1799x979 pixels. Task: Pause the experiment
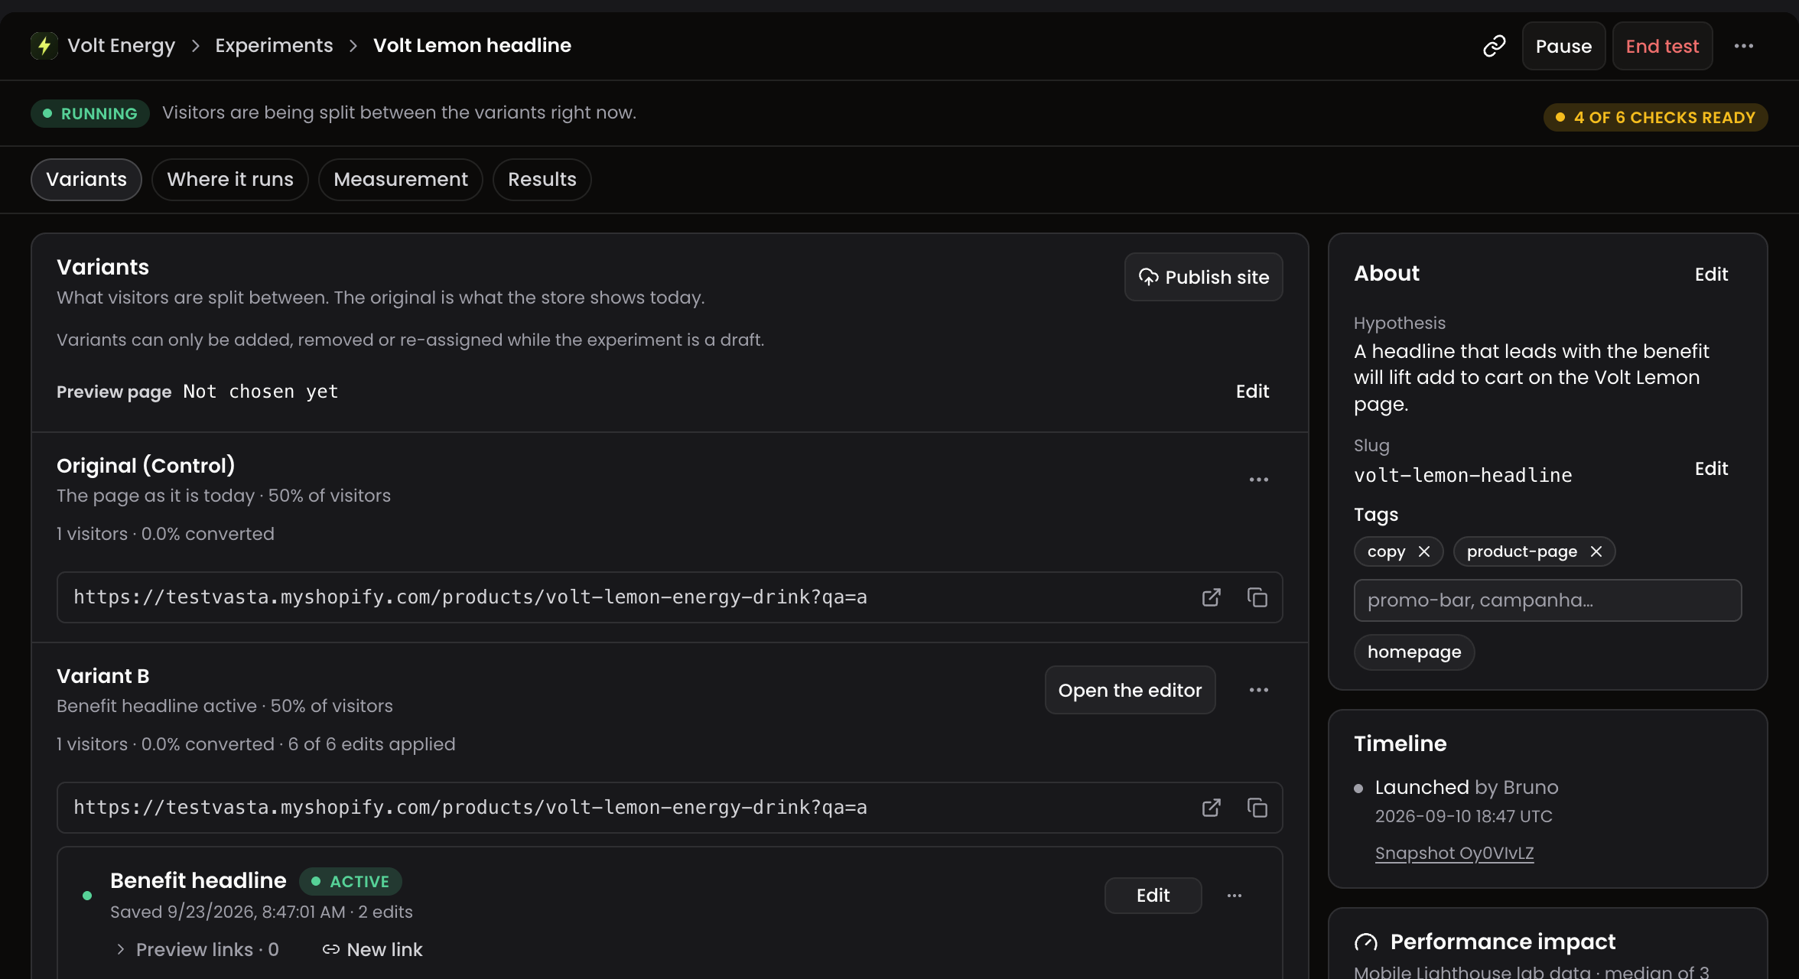tap(1563, 47)
